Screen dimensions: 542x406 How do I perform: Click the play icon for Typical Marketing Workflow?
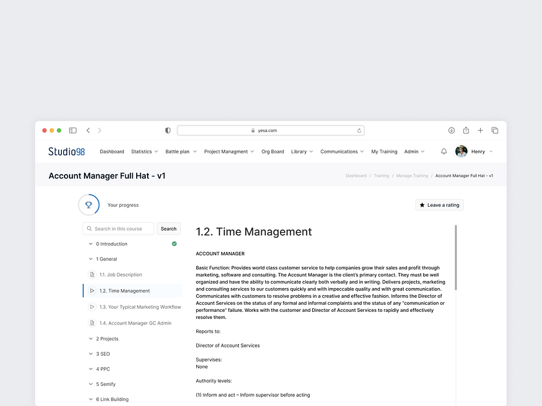click(92, 307)
